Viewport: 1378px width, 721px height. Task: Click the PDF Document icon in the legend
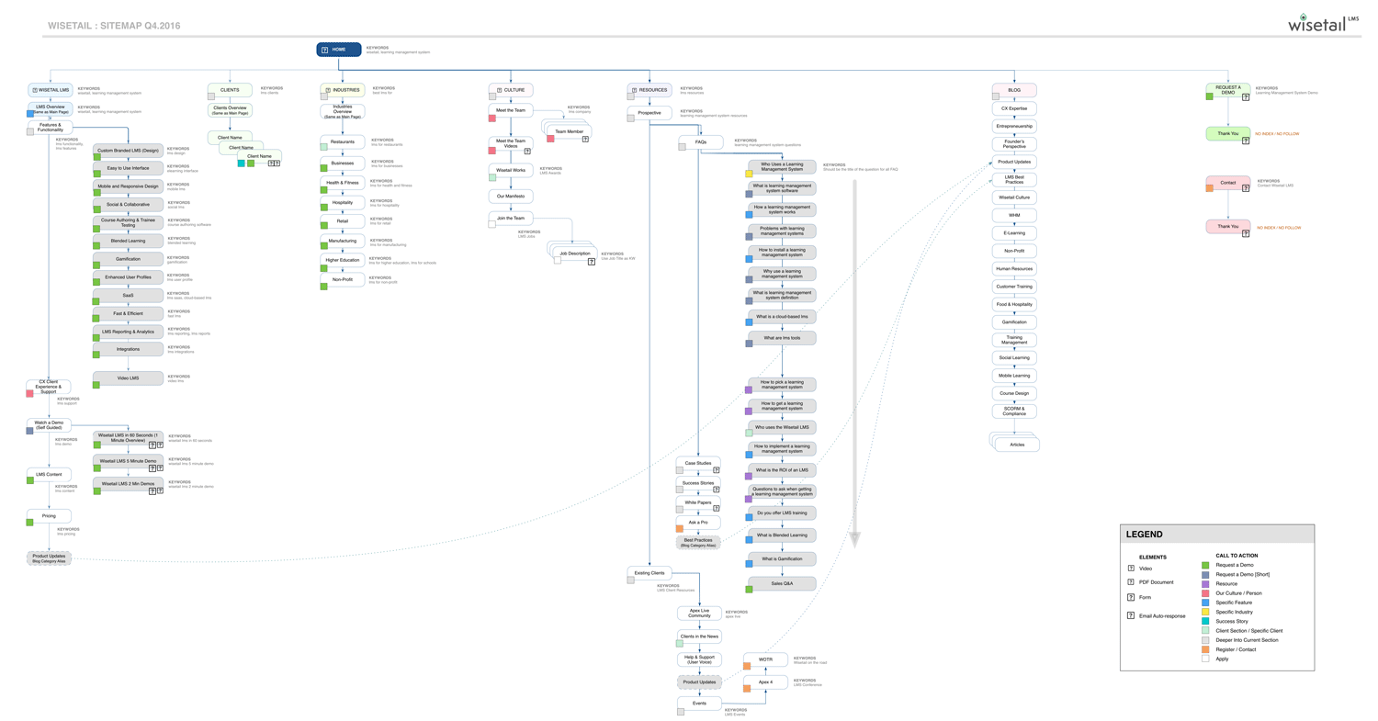click(1130, 582)
